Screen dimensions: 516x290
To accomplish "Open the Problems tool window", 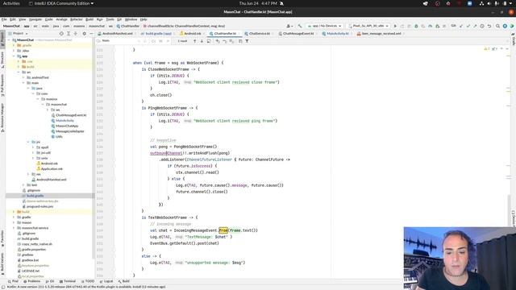I will [x=32, y=281].
